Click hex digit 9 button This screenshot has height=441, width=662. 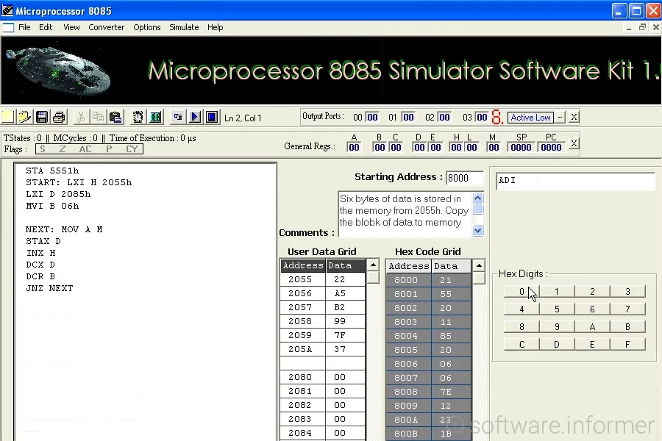point(557,326)
